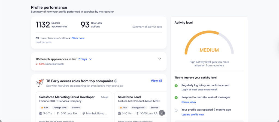
Task: Click green checkmark for regular login tip
Action: click(x=176, y=86)
